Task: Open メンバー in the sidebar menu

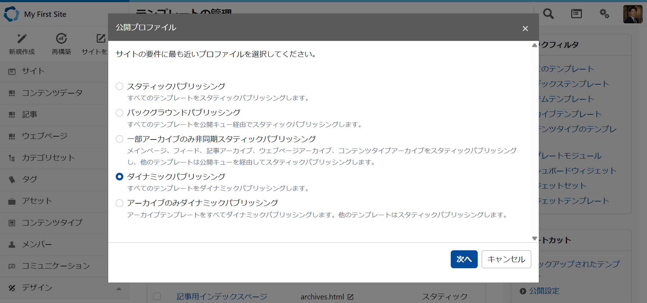Action: [37, 245]
